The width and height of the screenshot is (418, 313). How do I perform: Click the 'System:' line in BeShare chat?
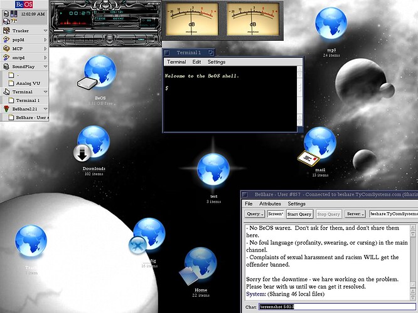(x=285, y=294)
